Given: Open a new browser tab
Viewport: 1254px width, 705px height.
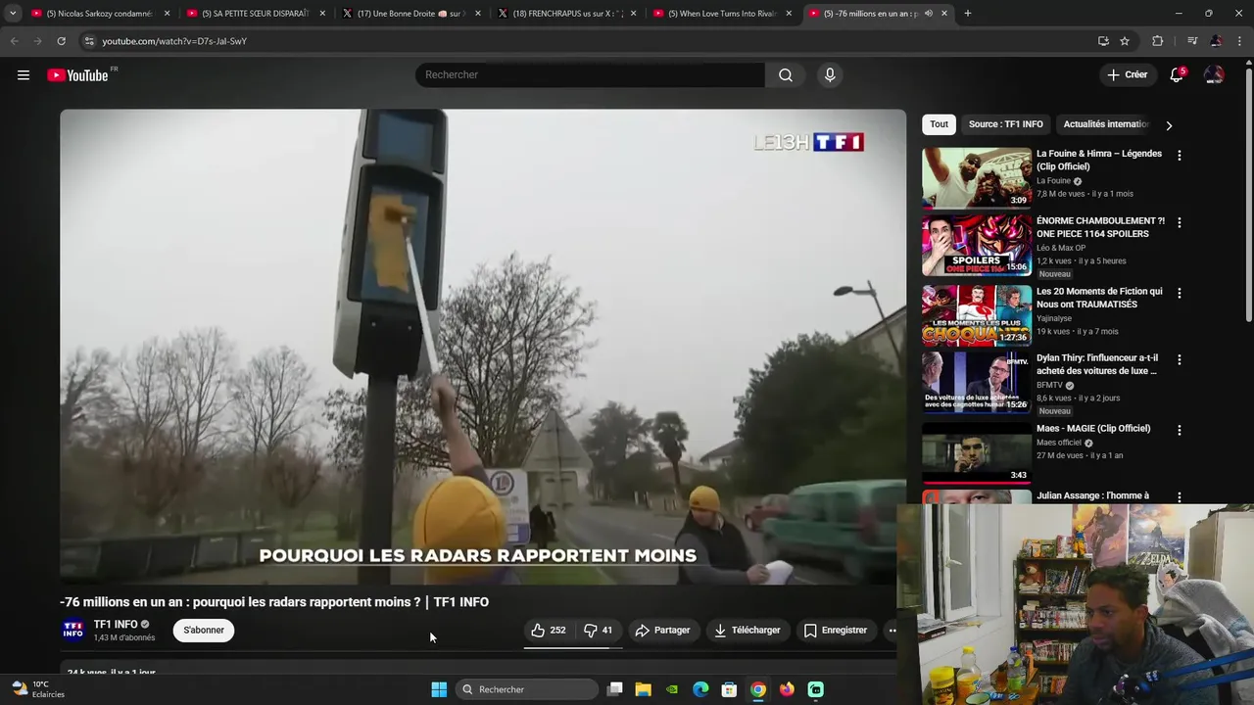Looking at the screenshot, I should 968,14.
